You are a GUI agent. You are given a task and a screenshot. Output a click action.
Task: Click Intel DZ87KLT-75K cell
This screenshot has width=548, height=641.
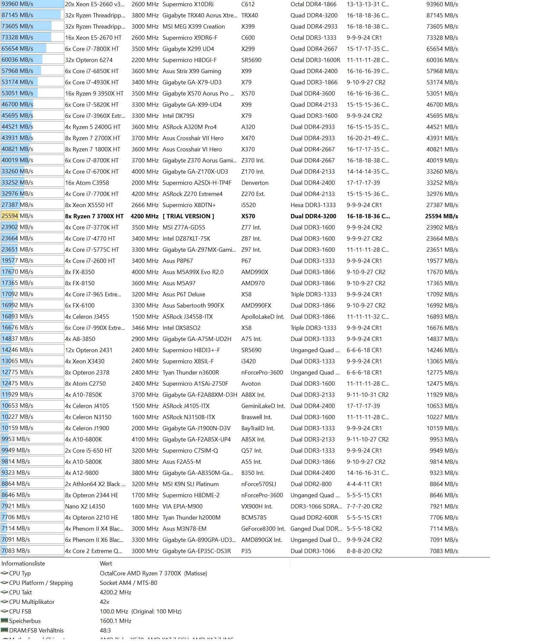186,238
